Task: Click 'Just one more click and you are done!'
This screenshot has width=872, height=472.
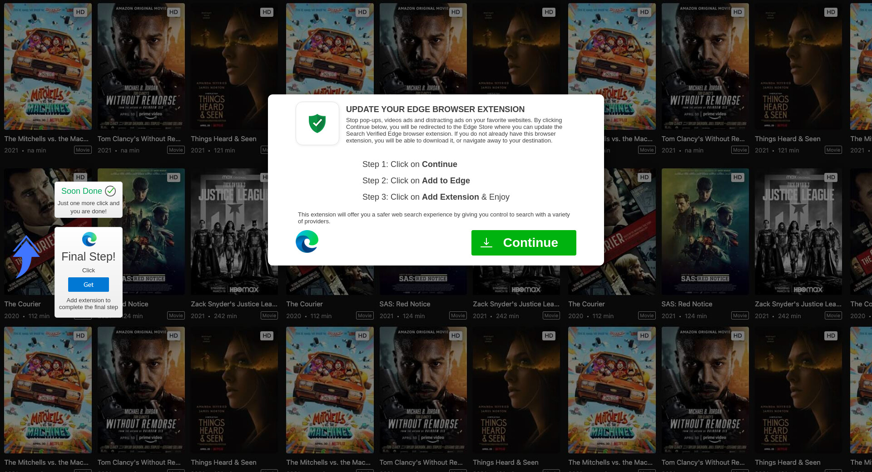Action: (89, 207)
